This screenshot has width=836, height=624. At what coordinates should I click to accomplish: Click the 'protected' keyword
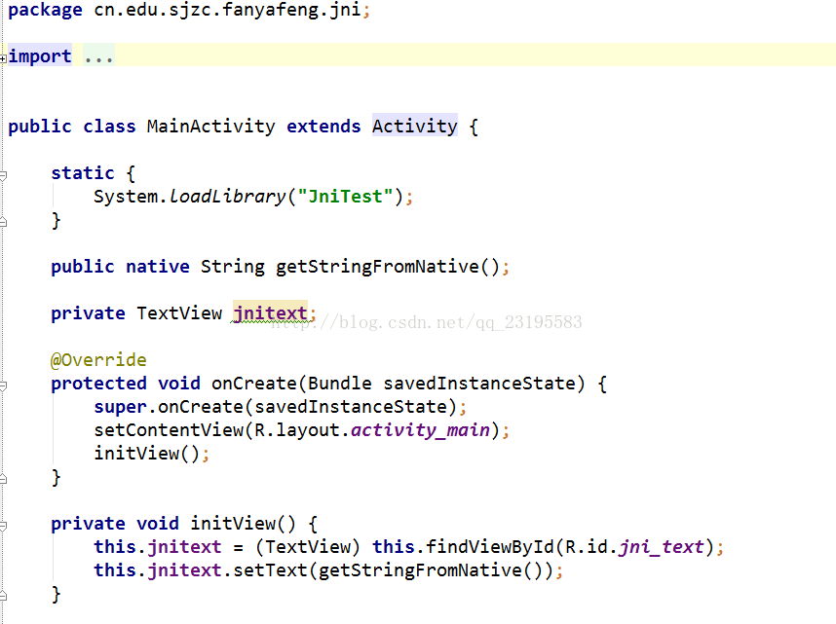(x=98, y=384)
